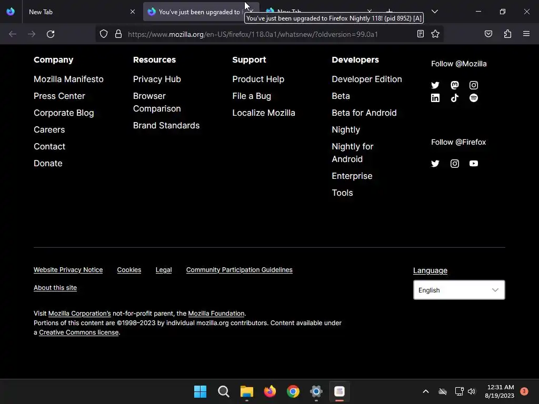
Task: Open Mozilla's LinkedIn icon
Action: point(435,98)
